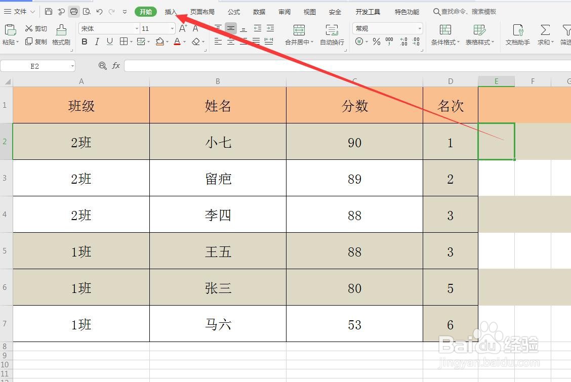Screen dimensions: 571x382
Task: Switch to the 插入 (Insert) ribbon tab
Action: pos(171,11)
